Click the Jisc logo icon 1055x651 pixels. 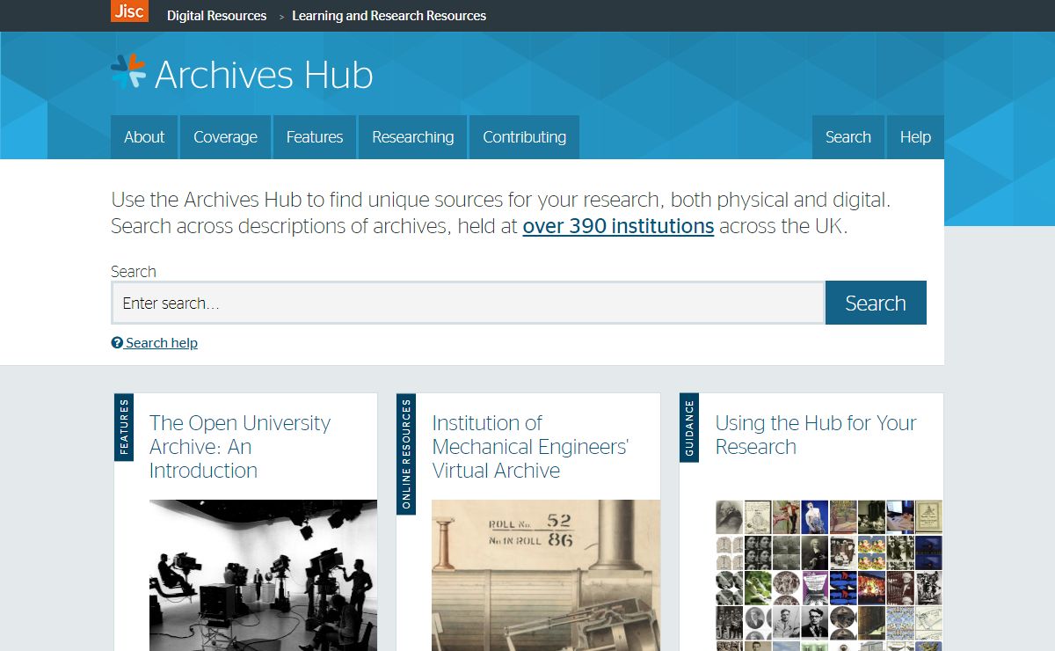pos(129,11)
